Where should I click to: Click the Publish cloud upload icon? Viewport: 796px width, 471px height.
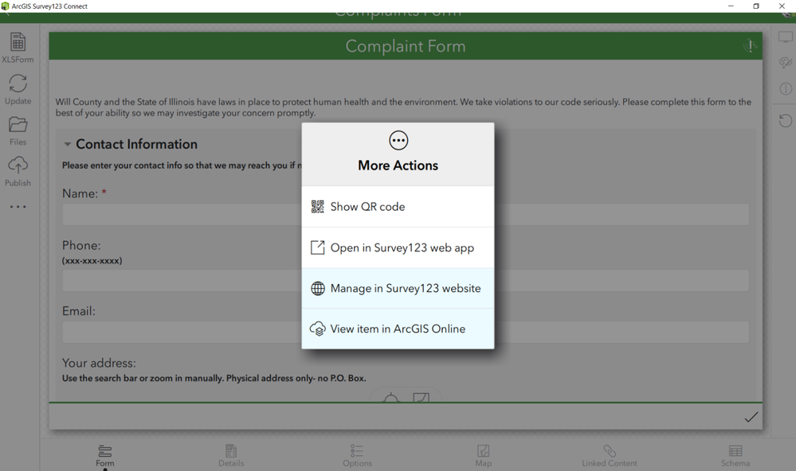[x=18, y=165]
